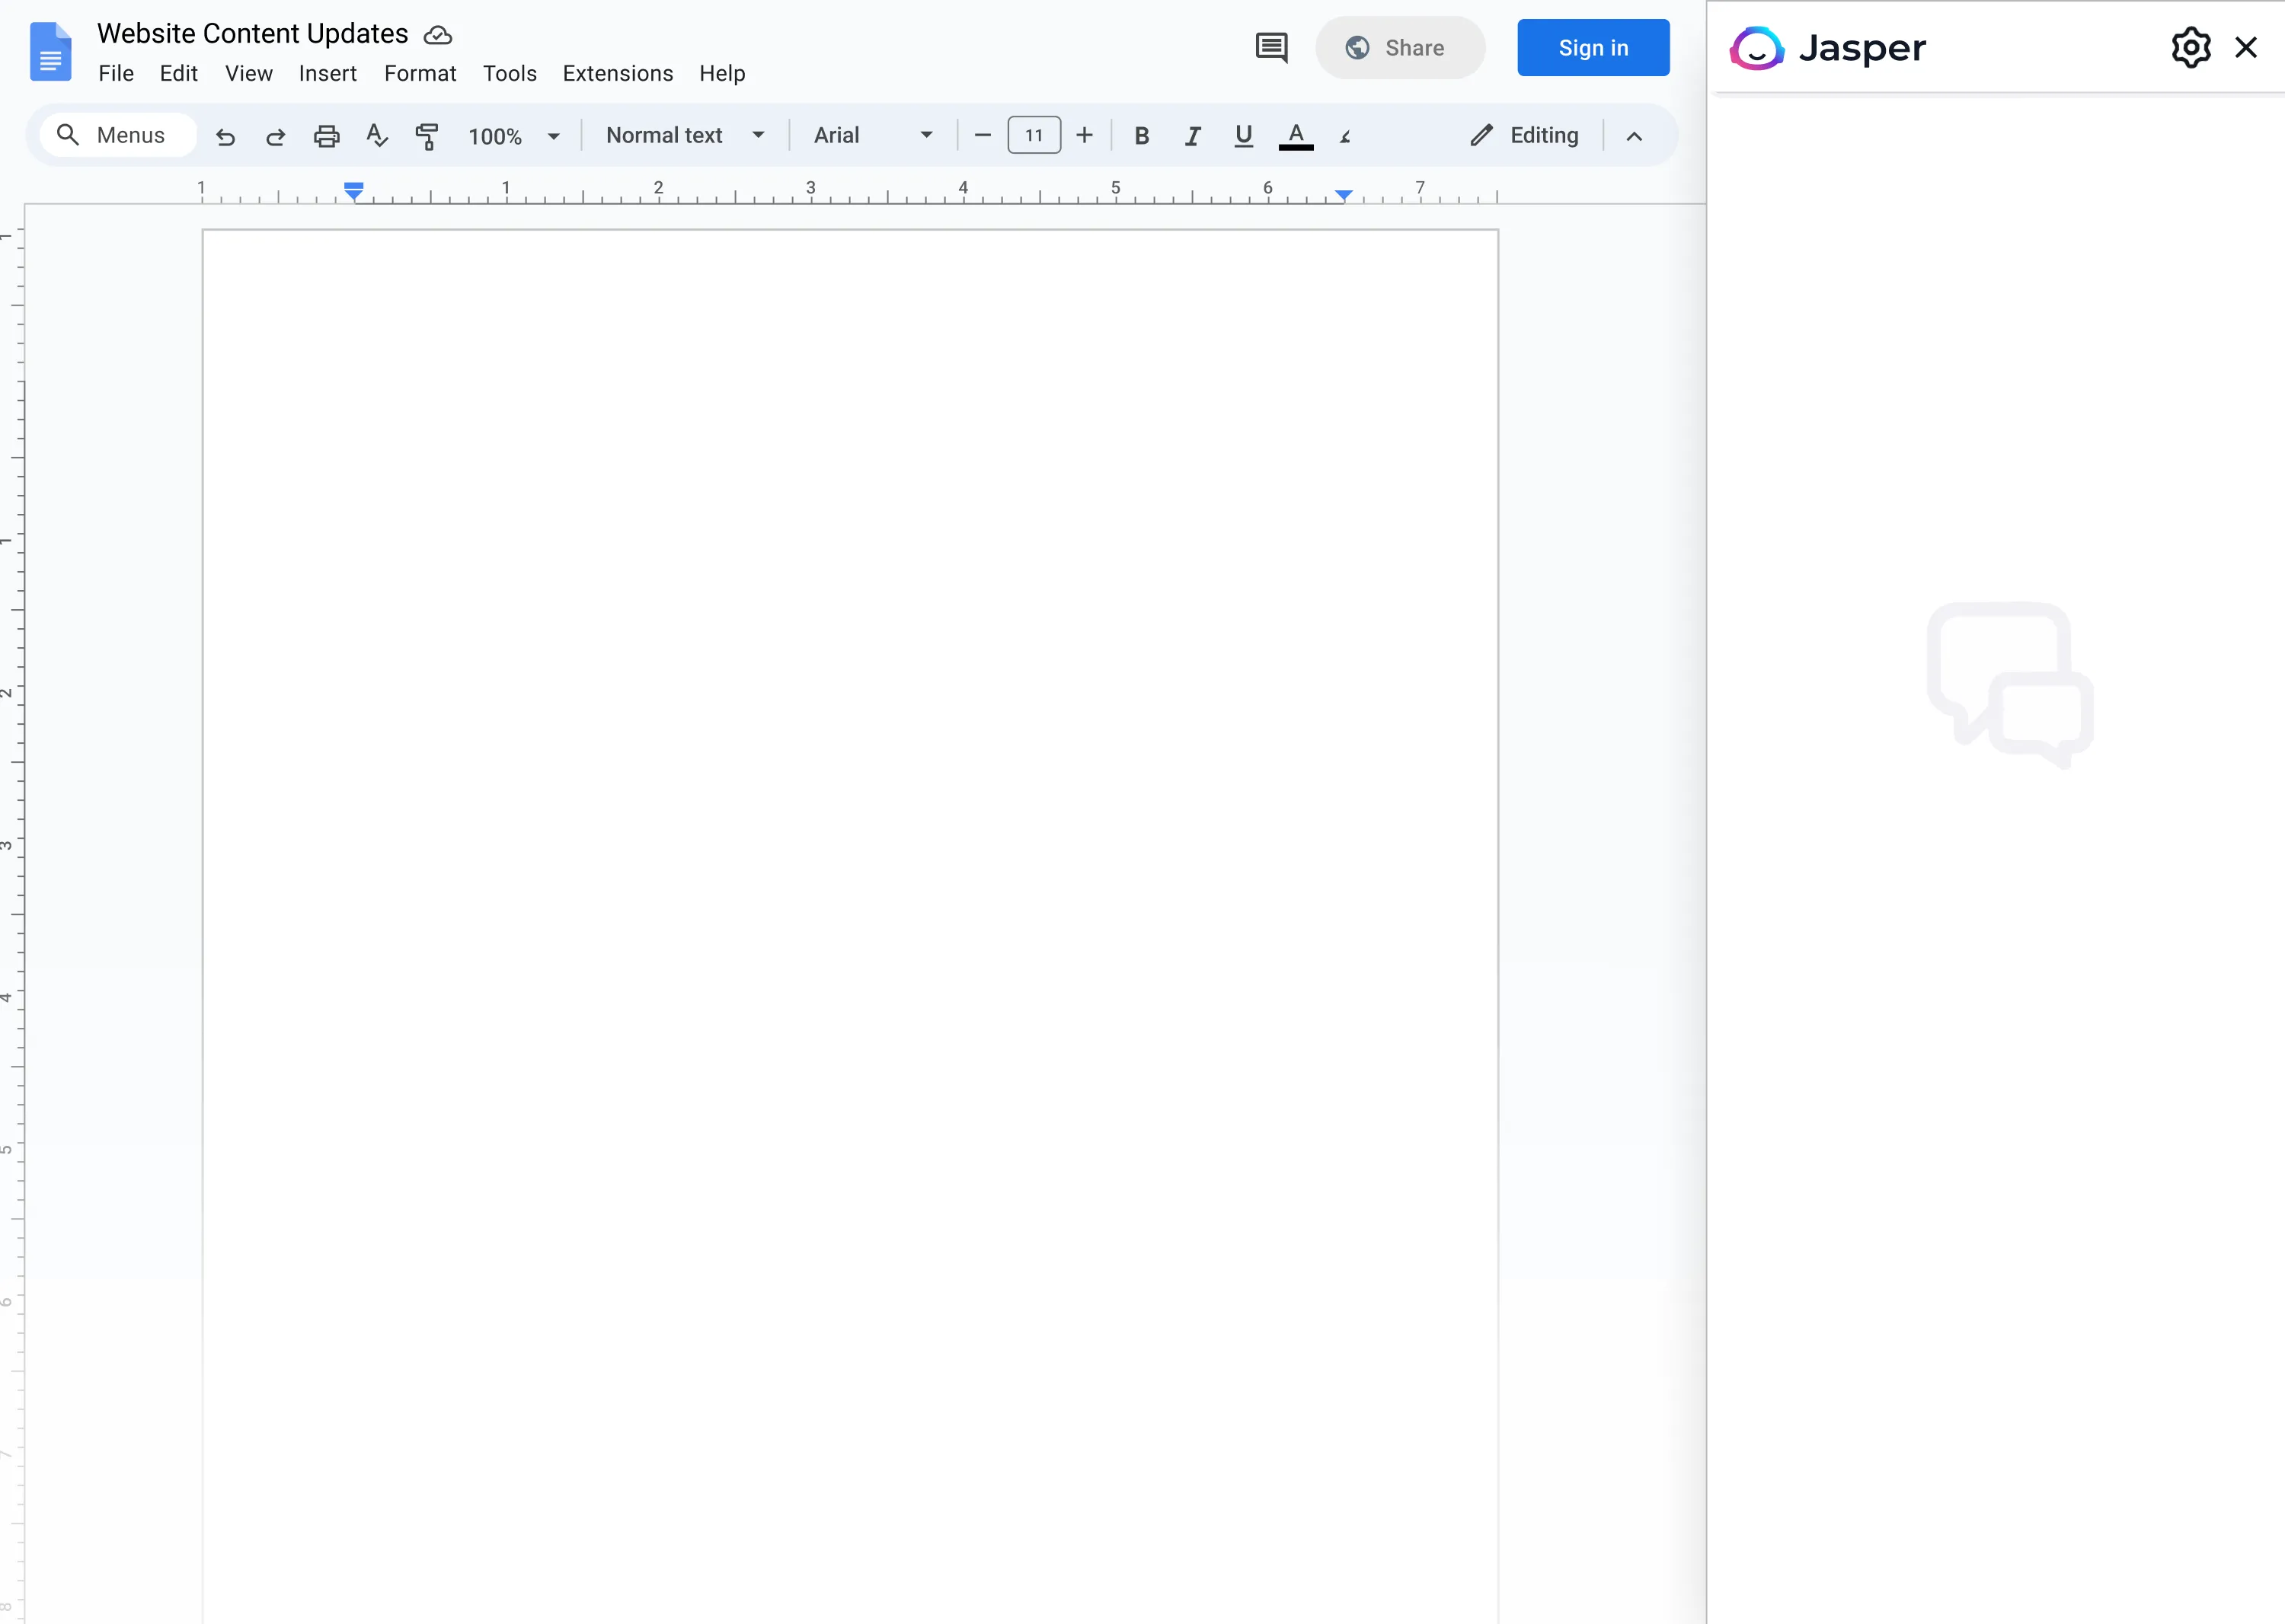Expand the Normal text styles dropdown
This screenshot has height=1624, width=2285.
point(685,136)
